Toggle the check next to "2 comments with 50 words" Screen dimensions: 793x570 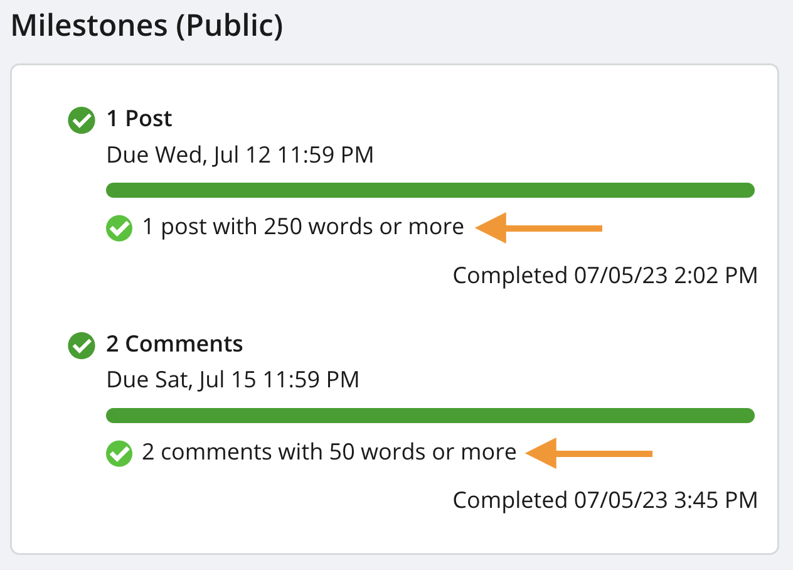pos(119,453)
